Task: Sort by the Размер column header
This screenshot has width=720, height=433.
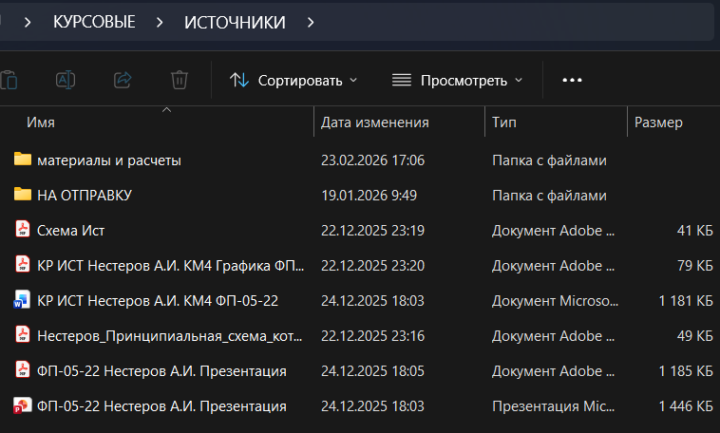Action: point(658,122)
